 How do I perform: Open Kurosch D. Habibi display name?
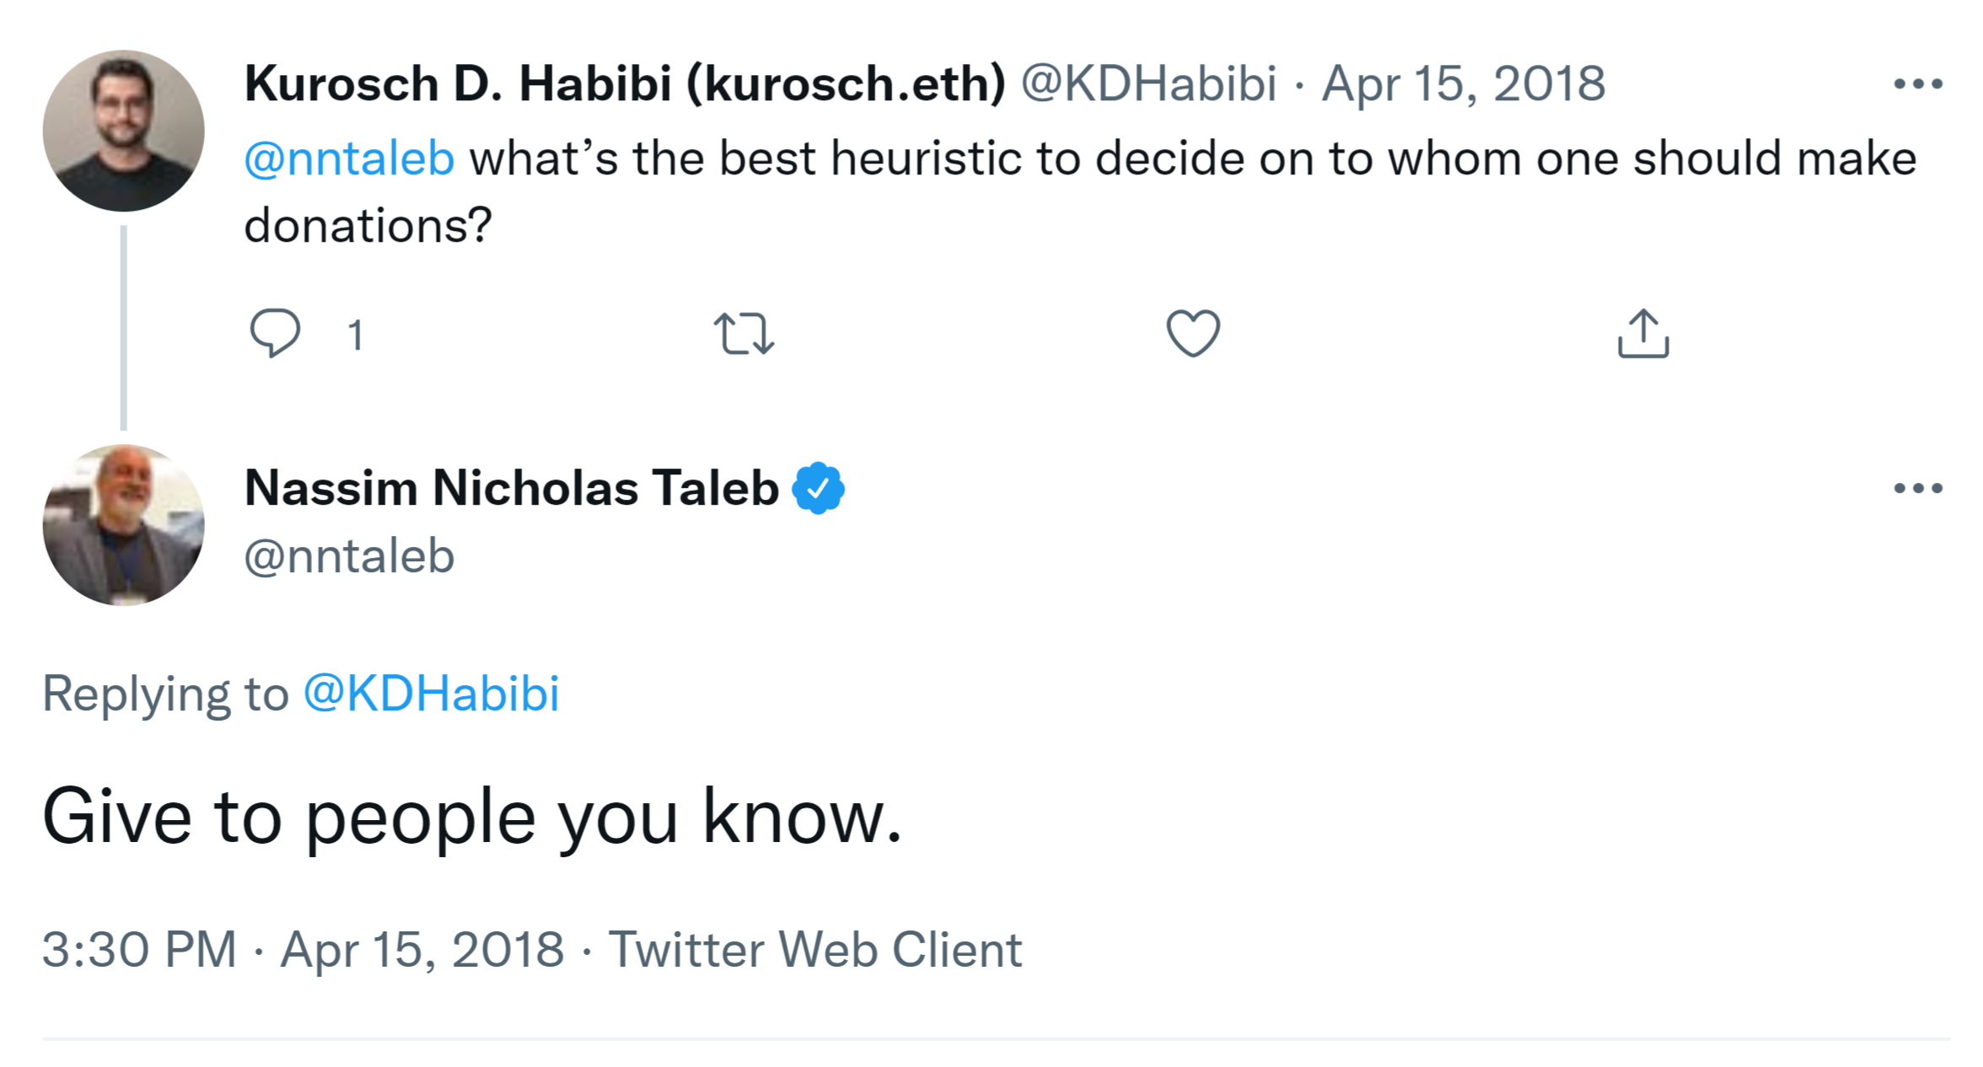point(624,84)
